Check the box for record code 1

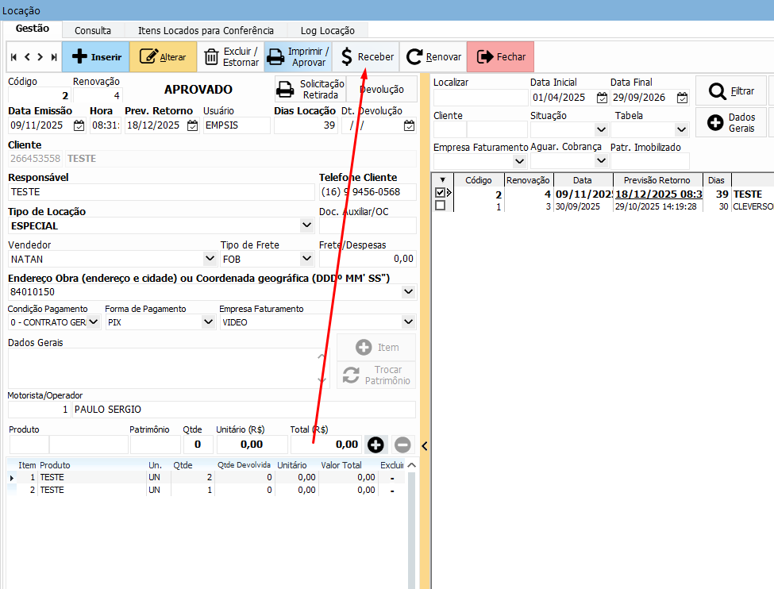point(441,206)
